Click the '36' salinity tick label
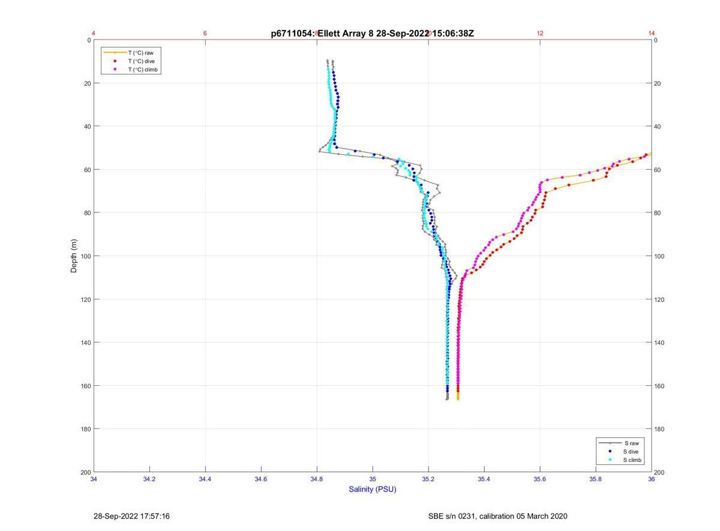720x531 pixels. 652,479
